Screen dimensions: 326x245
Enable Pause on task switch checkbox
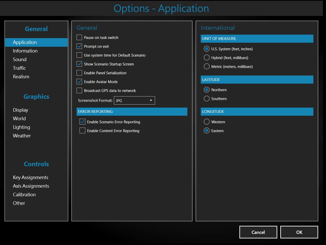(79, 37)
